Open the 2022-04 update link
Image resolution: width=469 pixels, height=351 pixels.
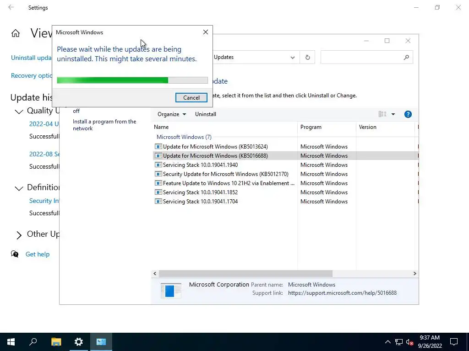click(44, 124)
